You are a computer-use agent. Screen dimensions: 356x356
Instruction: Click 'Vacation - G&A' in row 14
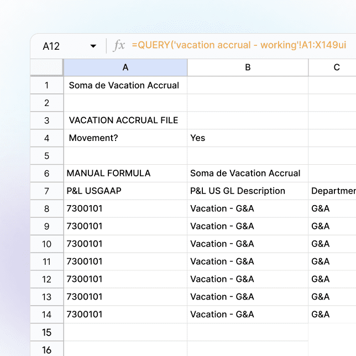[248, 315]
